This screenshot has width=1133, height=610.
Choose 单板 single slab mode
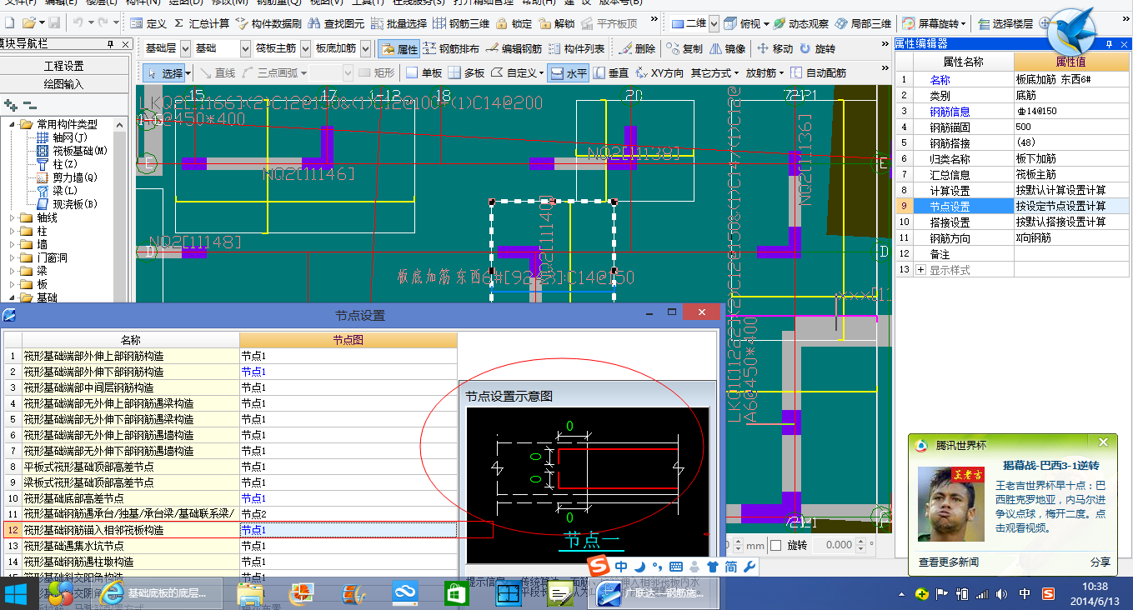point(424,73)
